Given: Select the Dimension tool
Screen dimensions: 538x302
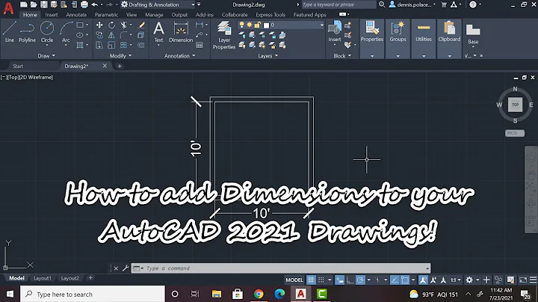Looking at the screenshot, I should pyautogui.click(x=181, y=31).
